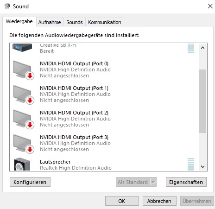The image size is (215, 209).
Task: Click the Konfigurieren button
Action: coord(30,182)
